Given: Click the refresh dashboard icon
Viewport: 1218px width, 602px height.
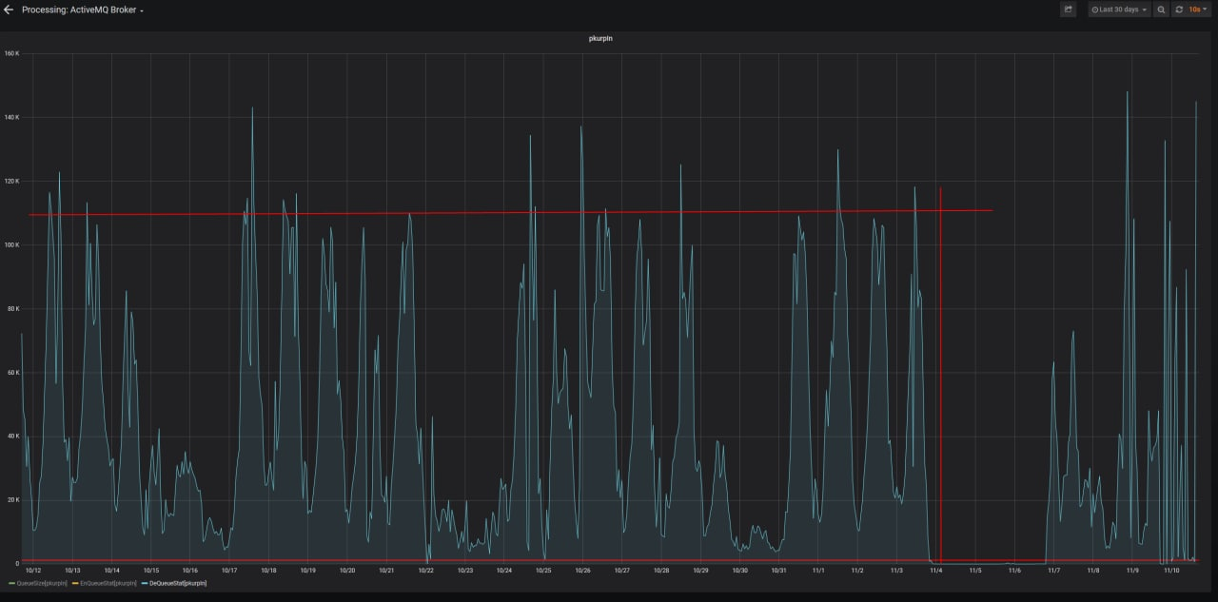Looking at the screenshot, I should 1179,10.
